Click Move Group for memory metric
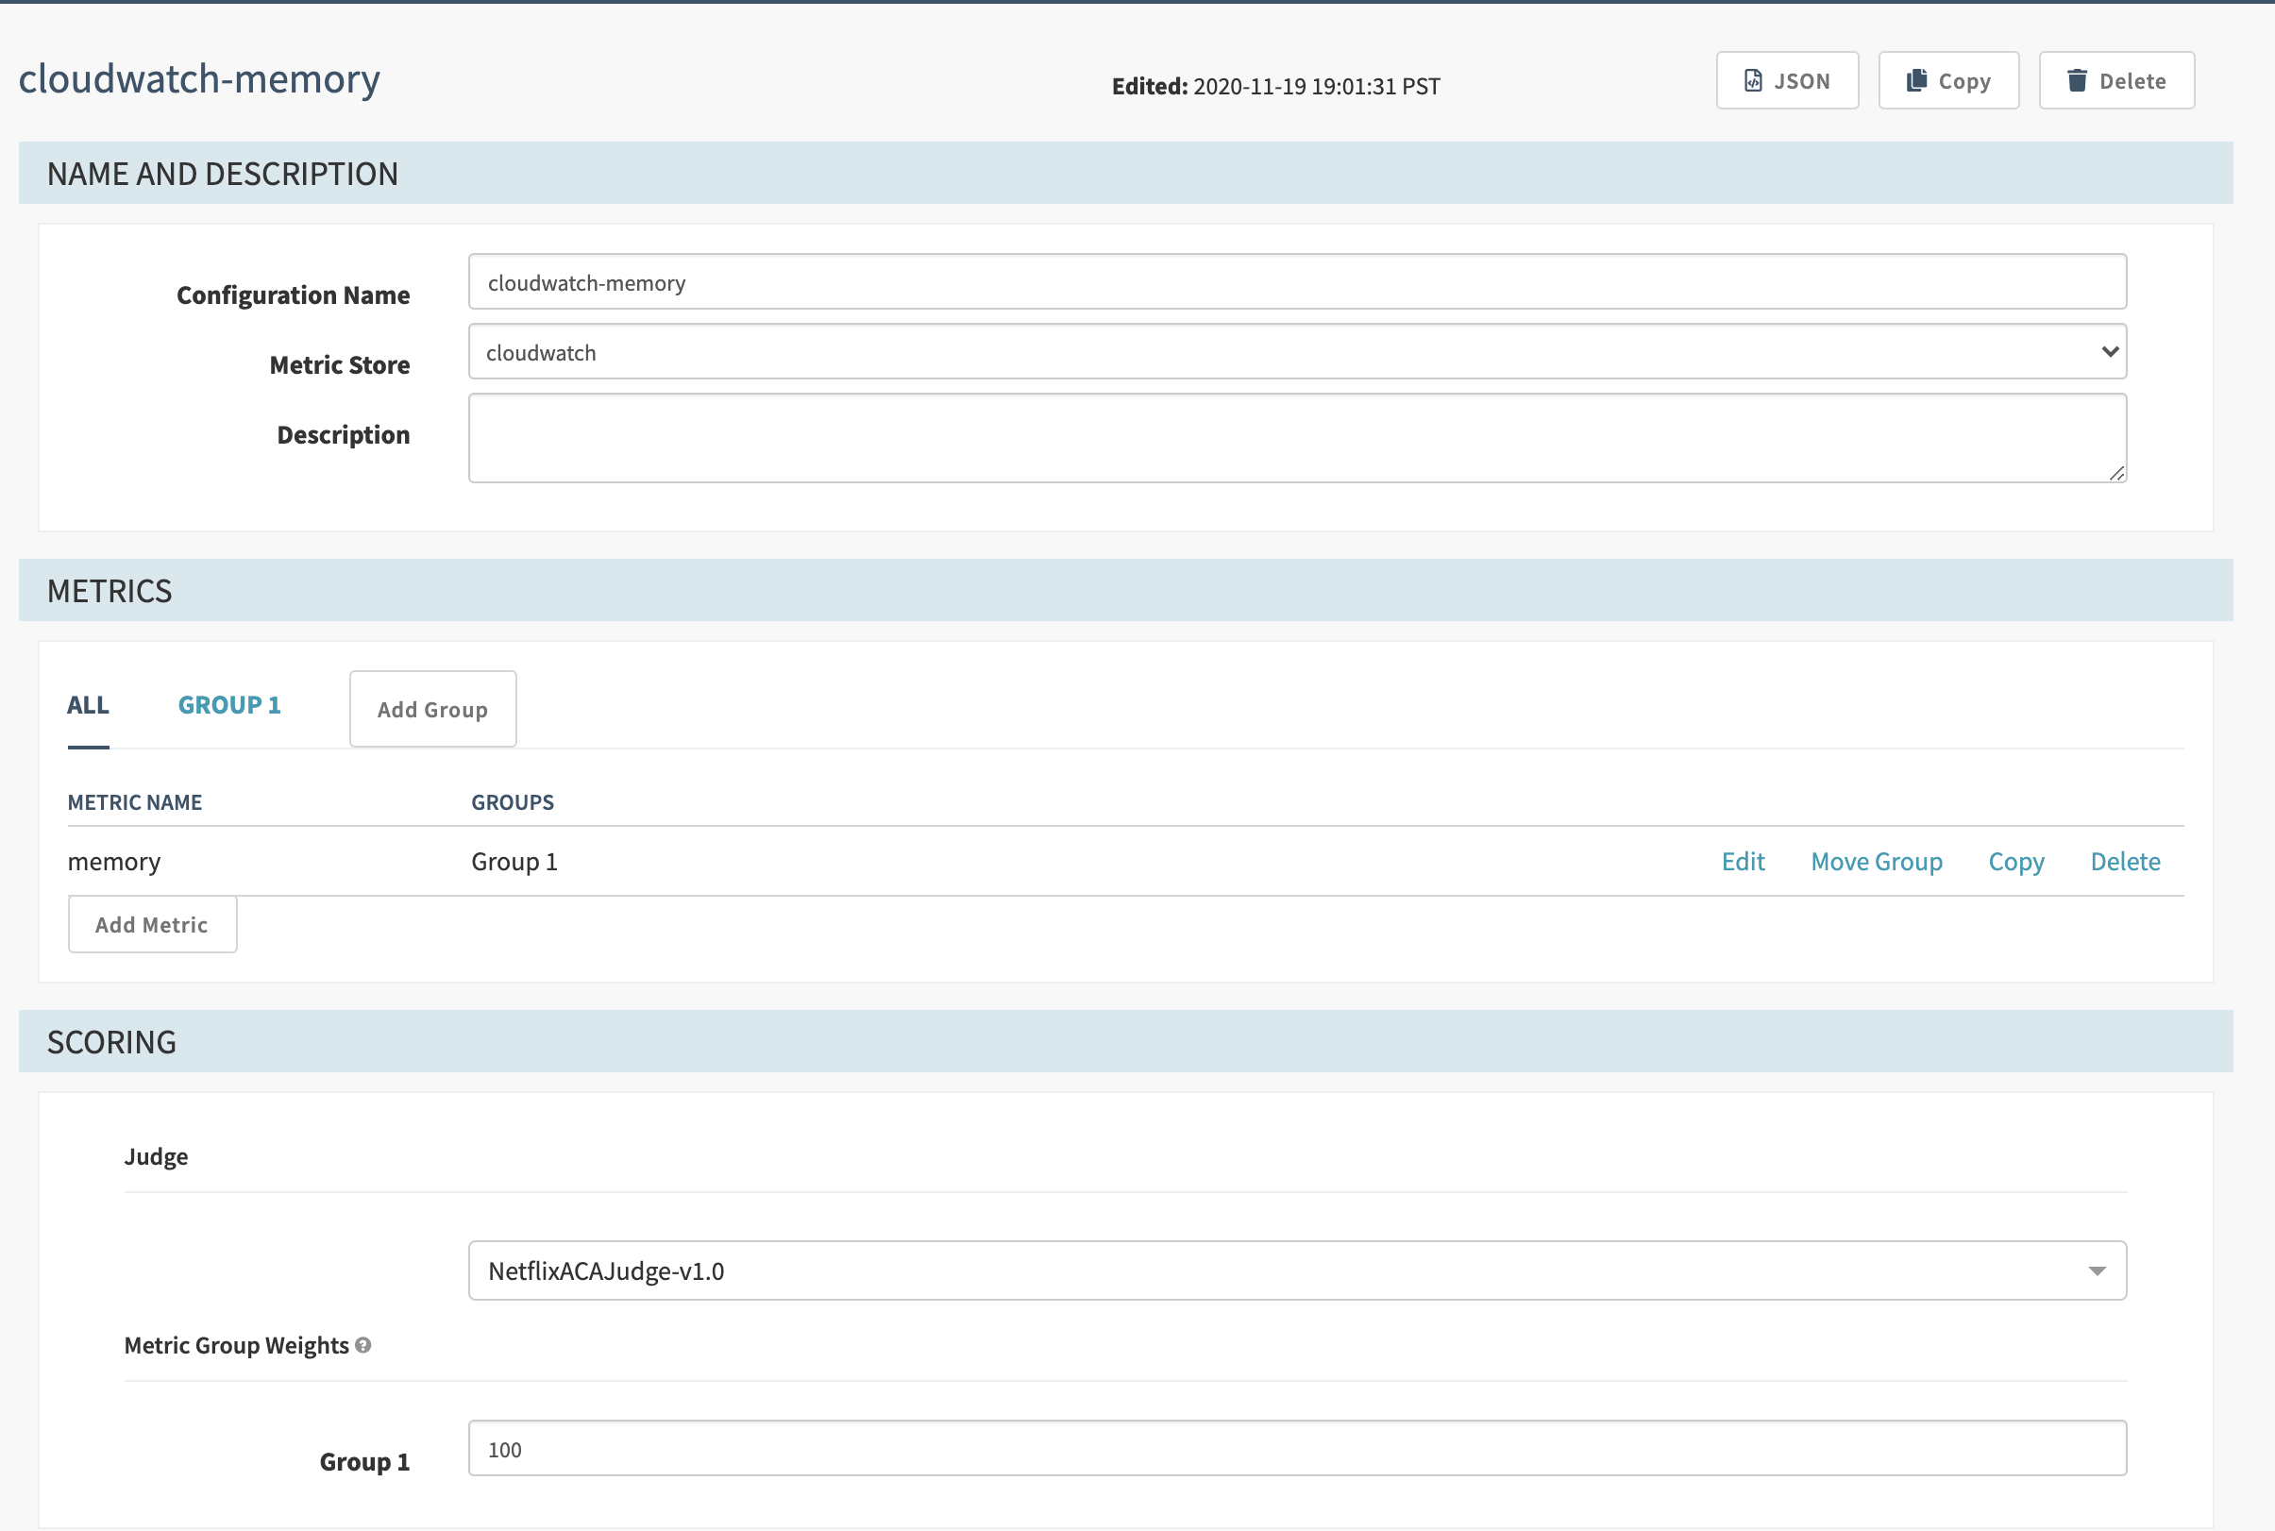The width and height of the screenshot is (2275, 1531). tap(1876, 861)
